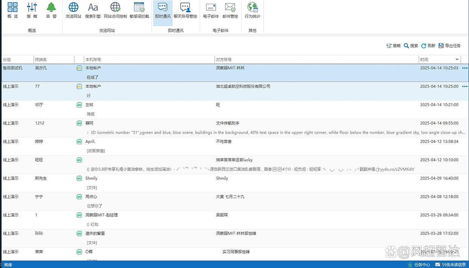The height and width of the screenshot is (268, 469).
Task: Open 任务中心 in the status bar
Action: click(x=419, y=265)
